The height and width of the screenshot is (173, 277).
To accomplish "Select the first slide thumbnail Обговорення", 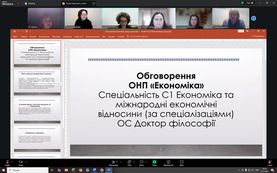I will point(37,54).
